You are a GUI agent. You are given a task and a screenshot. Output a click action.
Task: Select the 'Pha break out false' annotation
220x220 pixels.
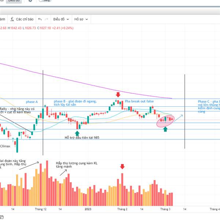(139, 101)
